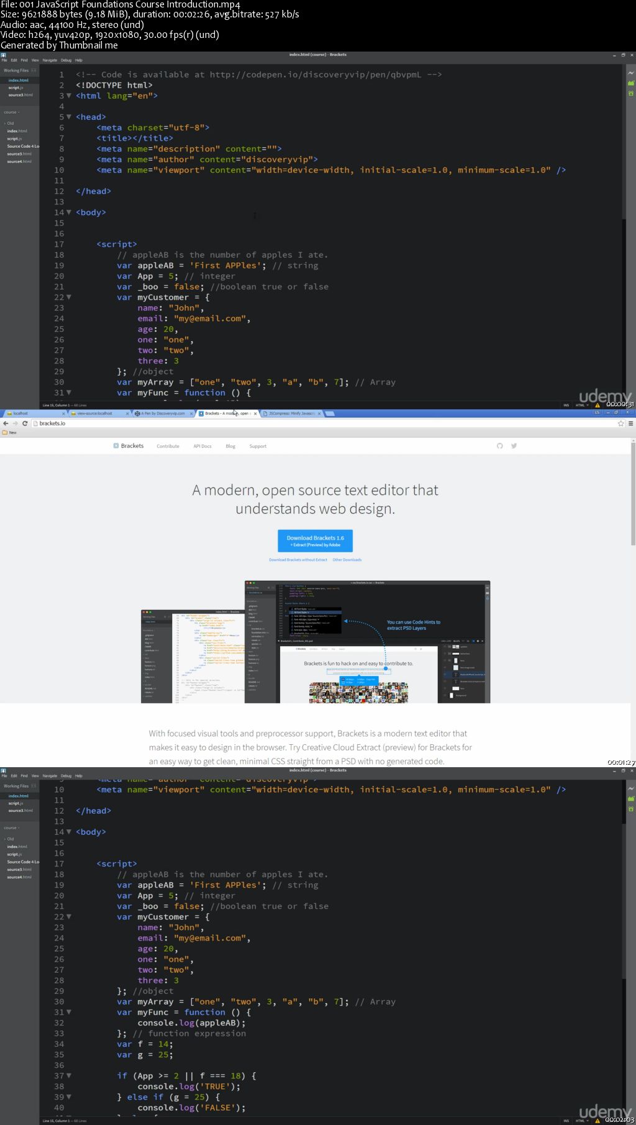The width and height of the screenshot is (636, 1125).
Task: Open Navigate menu in bottom Brackets window
Action: tap(50, 776)
